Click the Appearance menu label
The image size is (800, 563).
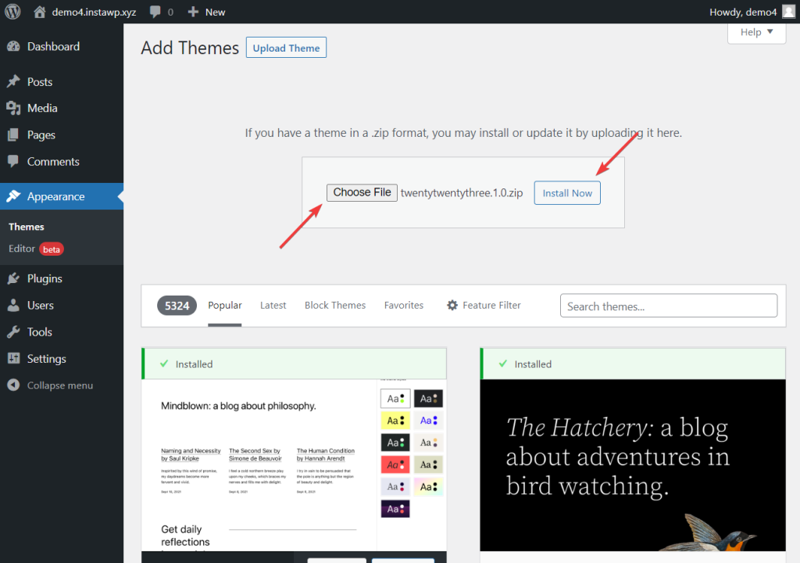pyautogui.click(x=56, y=197)
